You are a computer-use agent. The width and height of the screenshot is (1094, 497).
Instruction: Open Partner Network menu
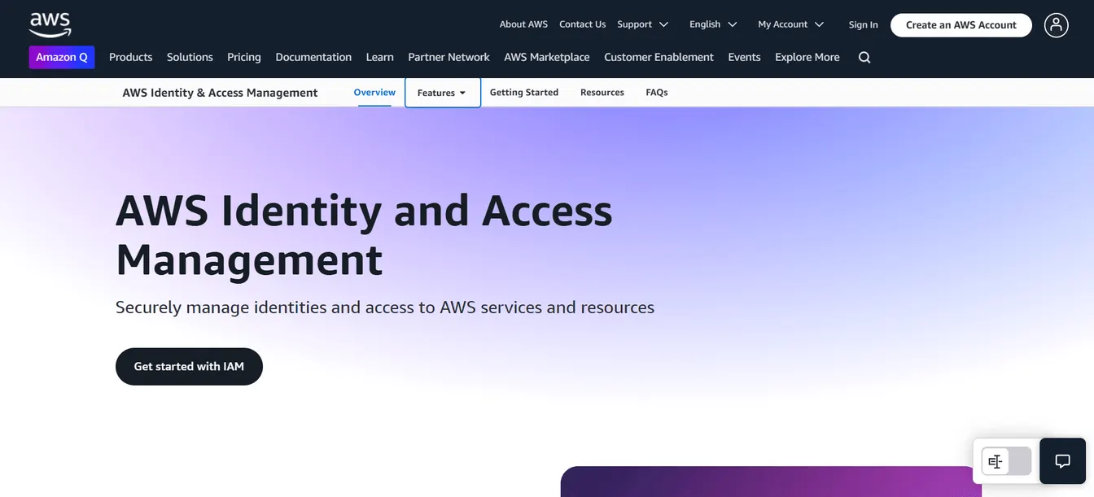click(x=449, y=57)
